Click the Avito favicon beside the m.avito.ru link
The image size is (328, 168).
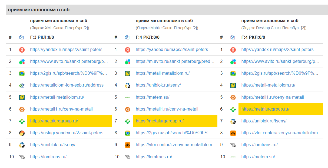pyautogui.click(x=128, y=62)
